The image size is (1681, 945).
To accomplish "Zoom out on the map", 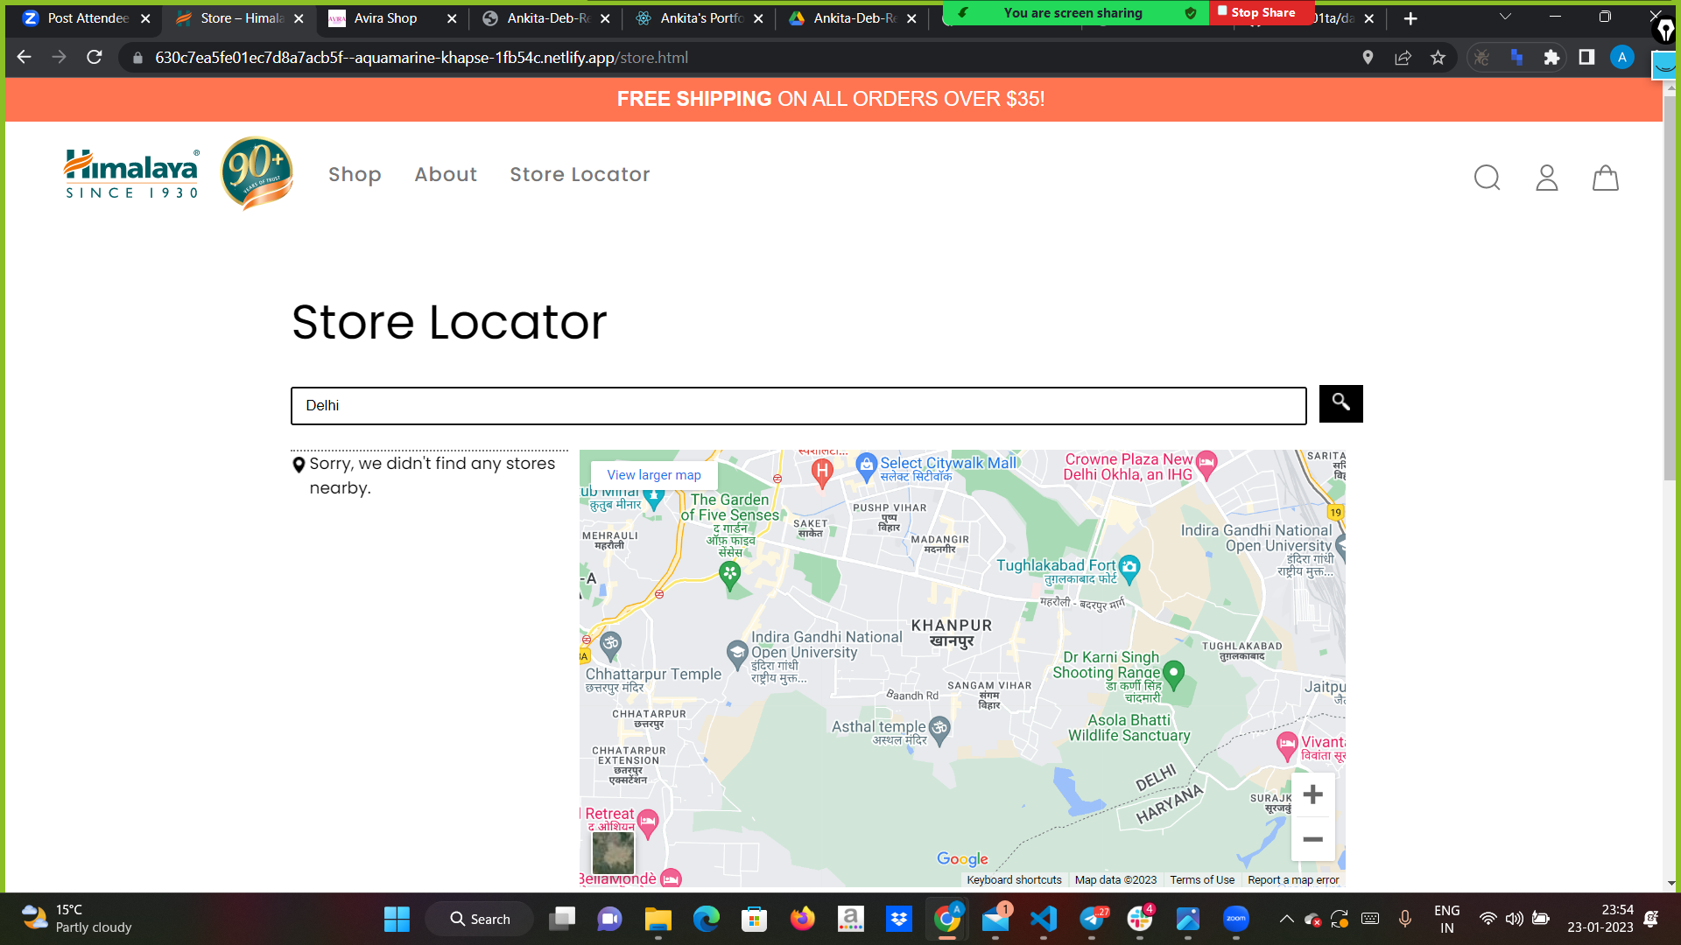I will point(1312,839).
